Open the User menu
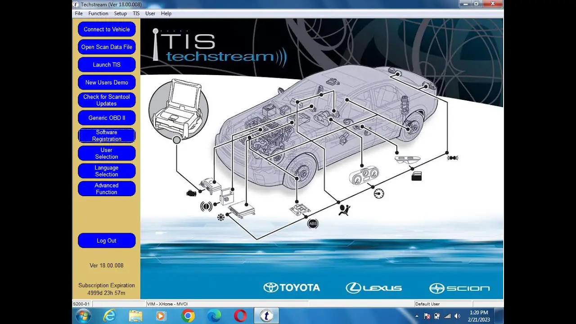576x324 pixels. [150, 13]
